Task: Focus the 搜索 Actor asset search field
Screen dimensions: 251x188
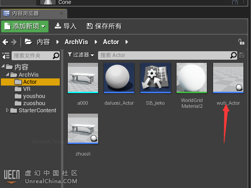Action: [168, 55]
